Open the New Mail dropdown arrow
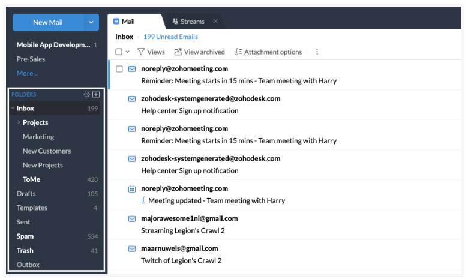Screen dimensions: 468x279 point(91,22)
